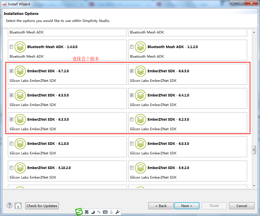This screenshot has height=216, width=260.
Task: Click the 'Installation Options' heading
Action: (x=21, y=13)
